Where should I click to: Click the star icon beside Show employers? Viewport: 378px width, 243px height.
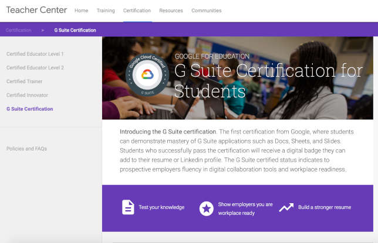click(207, 208)
